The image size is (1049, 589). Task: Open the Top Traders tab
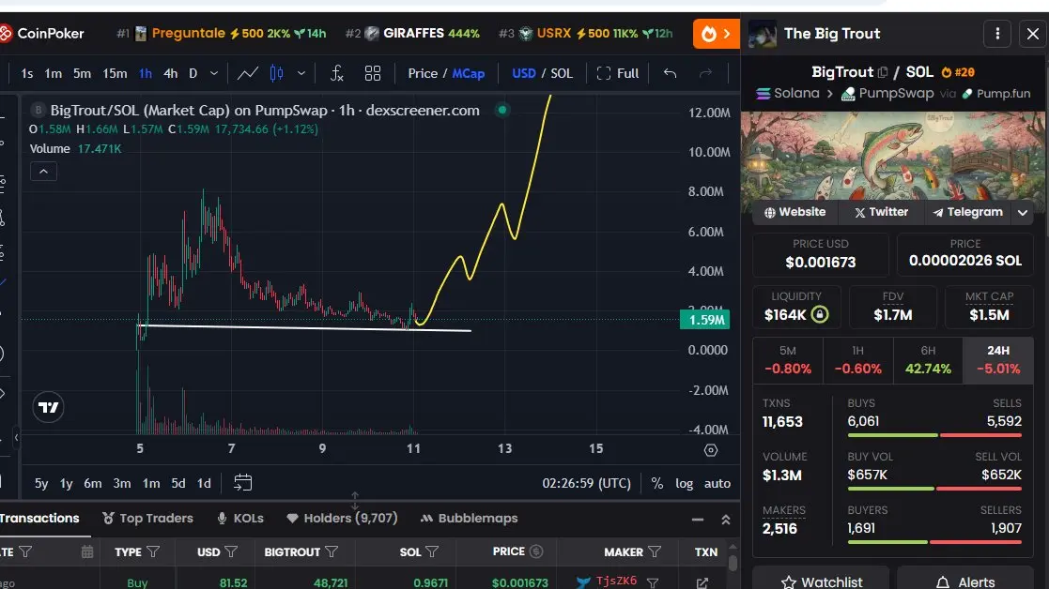[x=147, y=519]
